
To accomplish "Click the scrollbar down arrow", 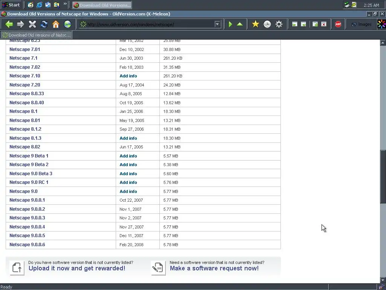I will pyautogui.click(x=383, y=280).
